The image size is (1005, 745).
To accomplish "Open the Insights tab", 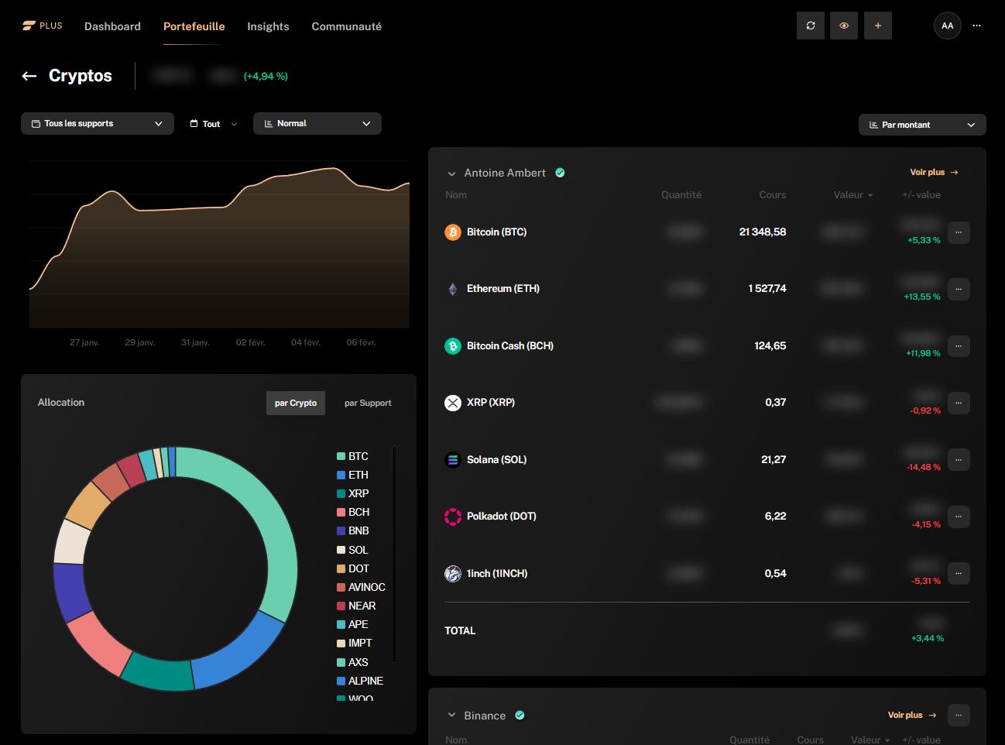I will [268, 26].
